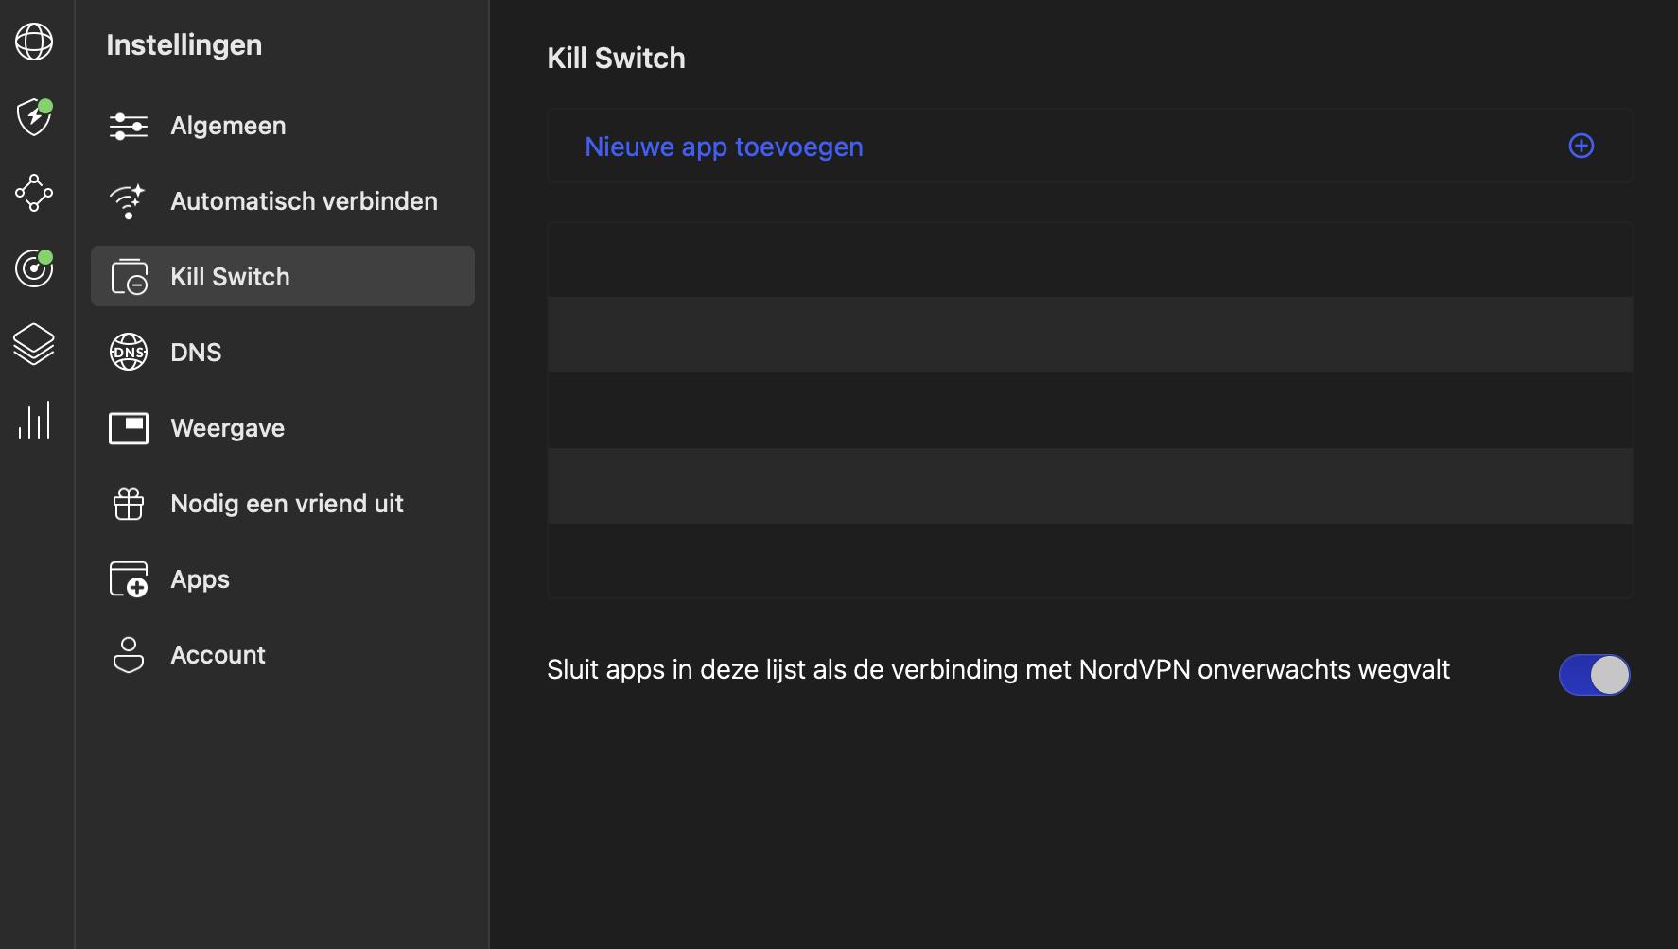Click the radar target icon in rail
Image resolution: width=1678 pixels, height=949 pixels.
click(34, 268)
